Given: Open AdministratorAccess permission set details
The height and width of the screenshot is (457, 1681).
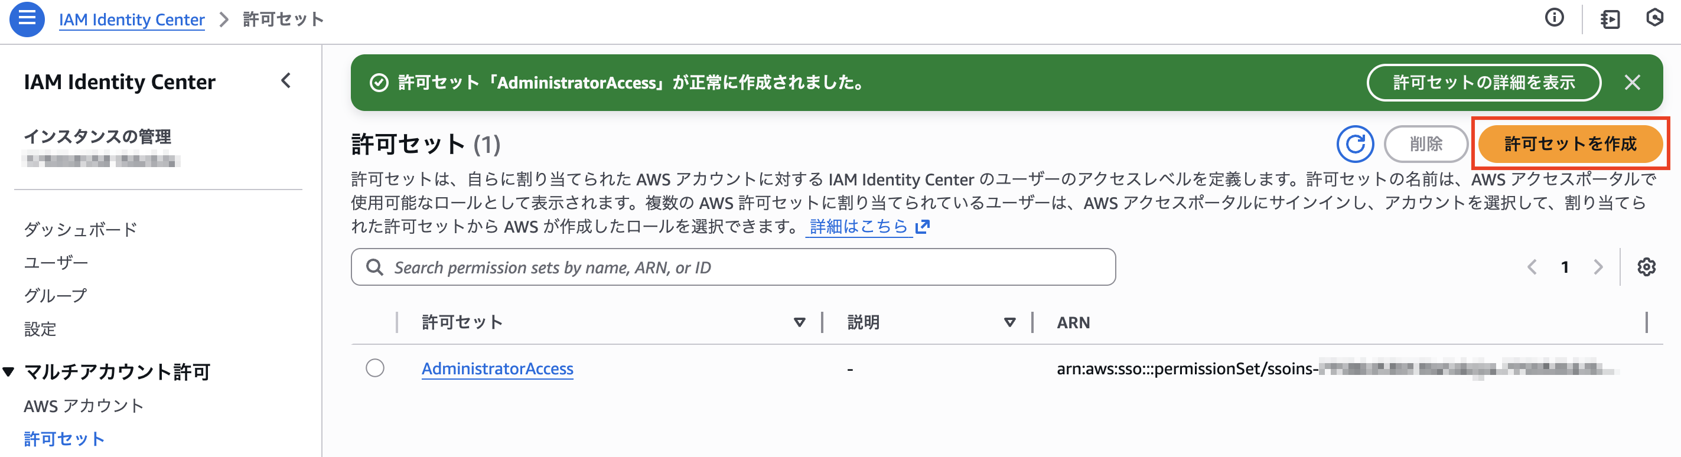Looking at the screenshot, I should point(498,368).
